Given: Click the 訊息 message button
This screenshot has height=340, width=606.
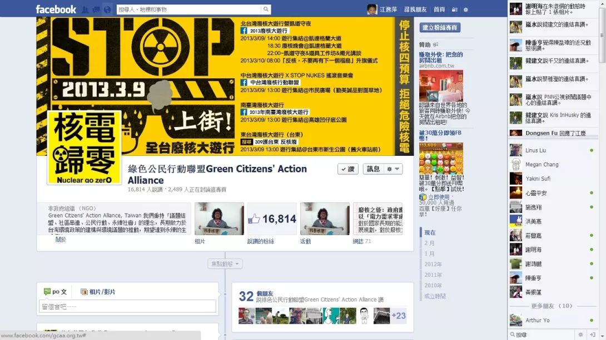Looking at the screenshot, I should tap(373, 169).
